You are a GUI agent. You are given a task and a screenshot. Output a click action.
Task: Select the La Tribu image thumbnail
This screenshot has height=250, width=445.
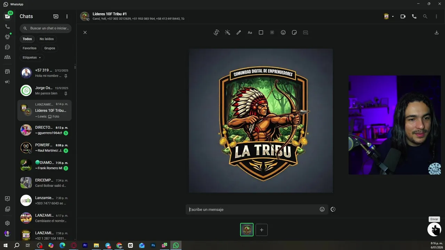tap(247, 230)
